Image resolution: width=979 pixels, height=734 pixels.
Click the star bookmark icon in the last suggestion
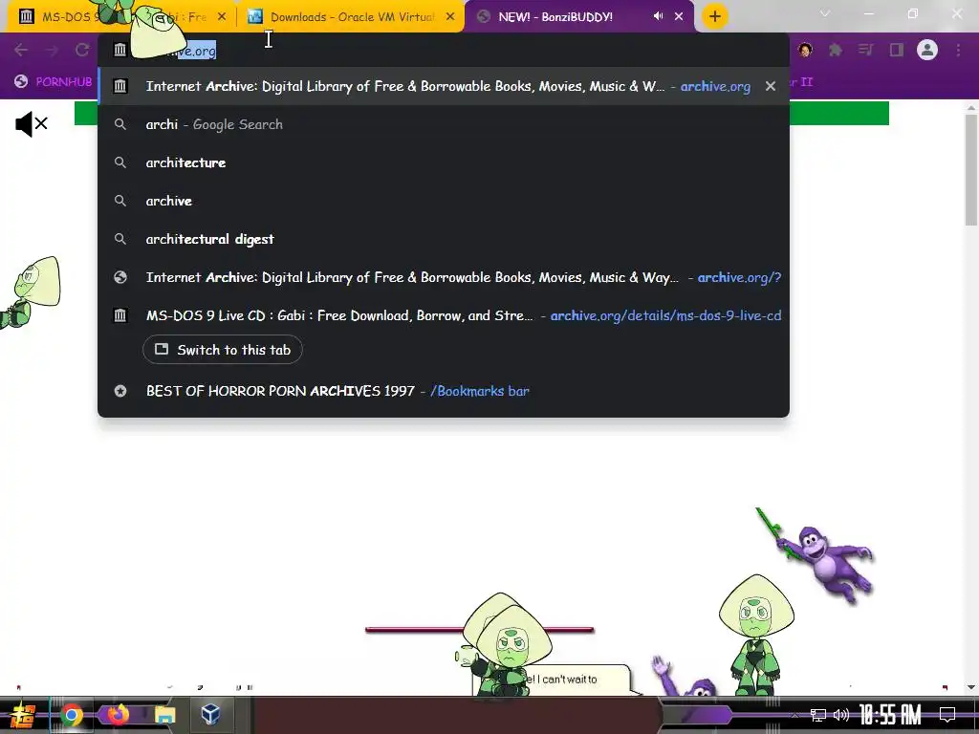[120, 391]
